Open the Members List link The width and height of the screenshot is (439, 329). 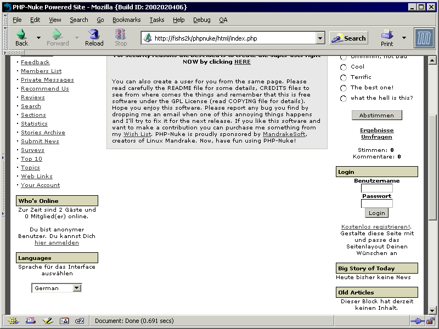coord(41,71)
